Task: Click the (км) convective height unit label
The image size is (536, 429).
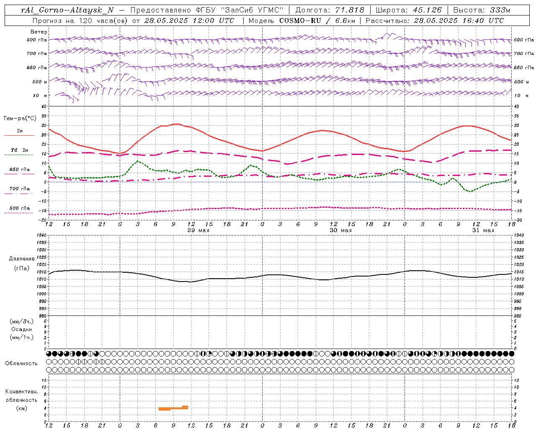Action: (21, 408)
